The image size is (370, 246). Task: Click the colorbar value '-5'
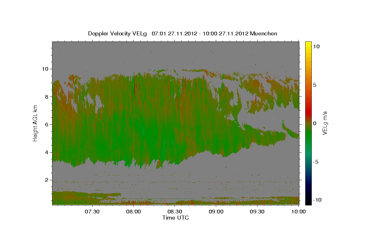click(315, 162)
